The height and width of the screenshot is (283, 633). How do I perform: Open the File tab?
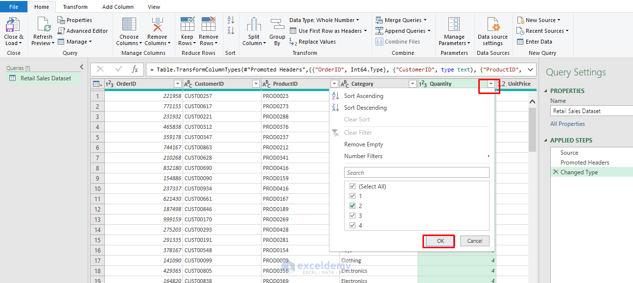click(14, 7)
